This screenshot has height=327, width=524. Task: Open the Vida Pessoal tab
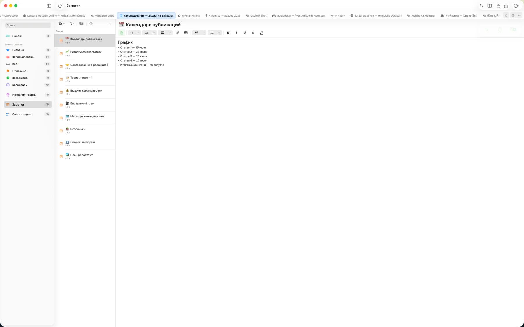(9, 16)
